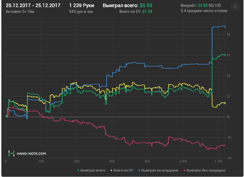This screenshot has height=177, width=244.
Task: Click the '1 200' x-axis label
Action: point(218,161)
